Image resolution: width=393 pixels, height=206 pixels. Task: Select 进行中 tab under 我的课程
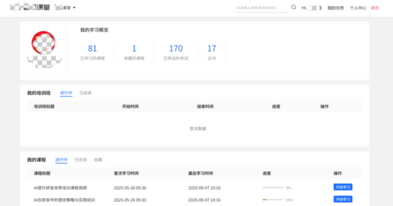tap(61, 160)
